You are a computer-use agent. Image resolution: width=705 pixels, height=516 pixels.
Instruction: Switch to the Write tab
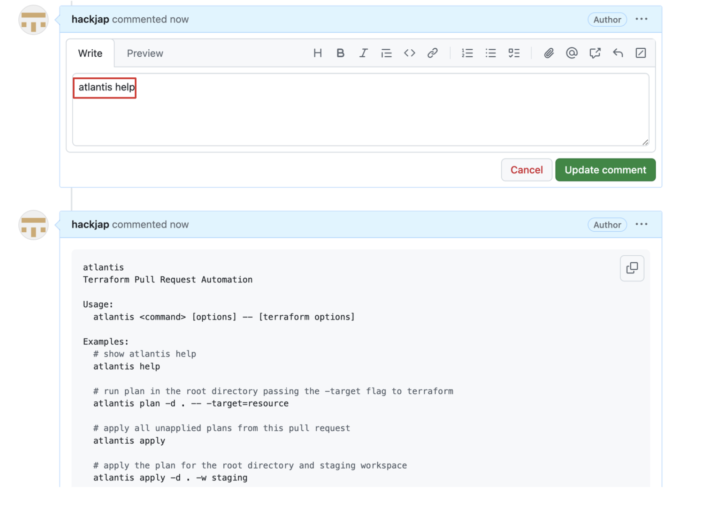(90, 53)
